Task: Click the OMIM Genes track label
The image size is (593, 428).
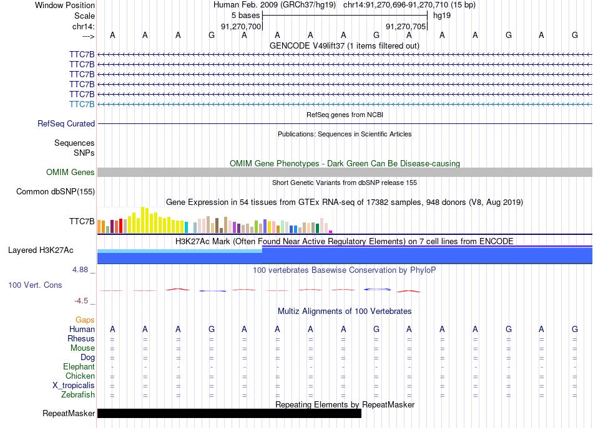Action: tap(71, 172)
